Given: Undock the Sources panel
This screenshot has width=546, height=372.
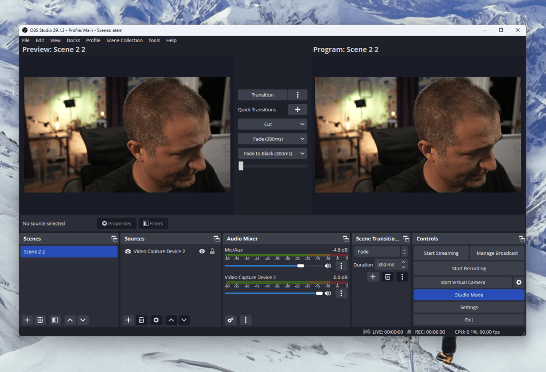Looking at the screenshot, I should (217, 239).
